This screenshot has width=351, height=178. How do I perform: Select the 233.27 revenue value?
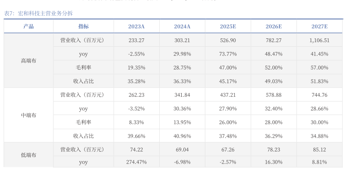[x=136, y=40]
